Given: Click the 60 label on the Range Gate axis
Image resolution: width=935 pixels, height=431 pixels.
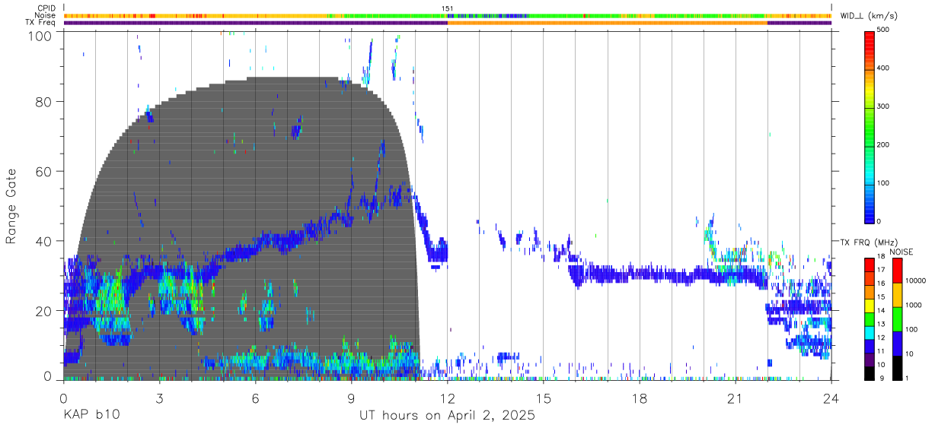Looking at the screenshot, I should coord(43,171).
